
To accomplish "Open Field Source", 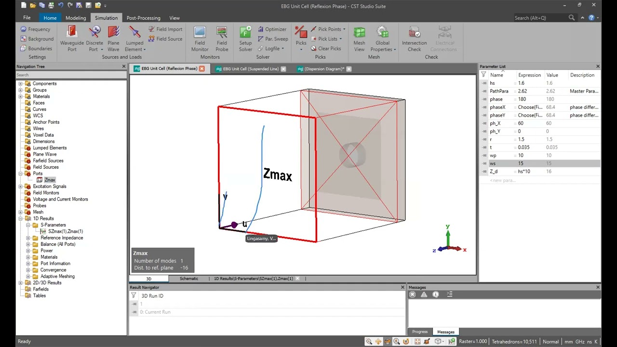I will point(165,39).
